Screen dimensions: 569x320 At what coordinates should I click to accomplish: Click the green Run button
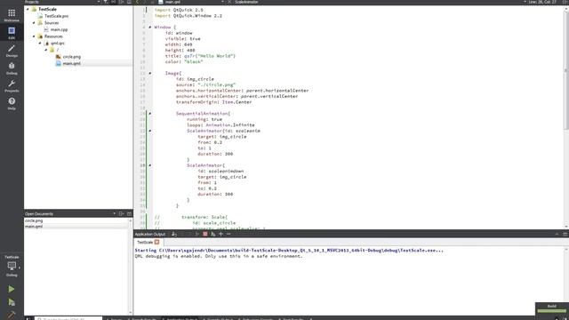[x=12, y=289]
